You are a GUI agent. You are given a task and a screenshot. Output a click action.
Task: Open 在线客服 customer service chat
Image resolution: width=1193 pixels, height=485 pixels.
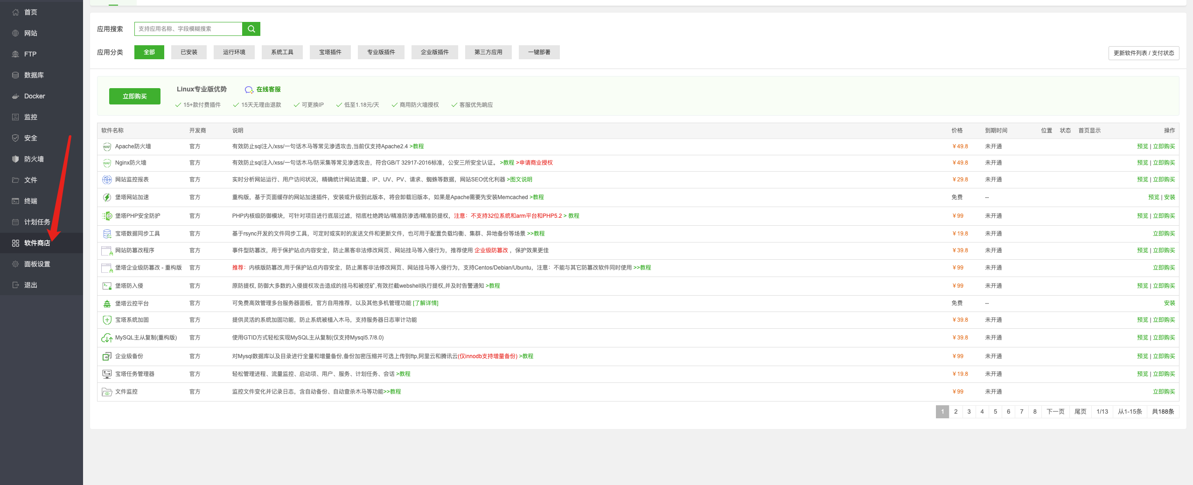pyautogui.click(x=267, y=89)
